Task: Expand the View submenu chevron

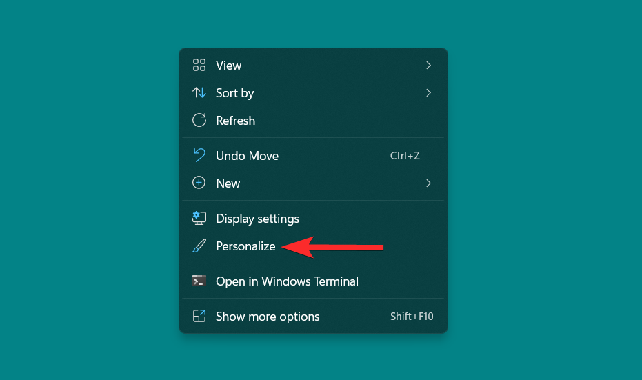Action: (x=428, y=66)
